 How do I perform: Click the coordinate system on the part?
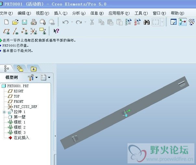point(126,113)
